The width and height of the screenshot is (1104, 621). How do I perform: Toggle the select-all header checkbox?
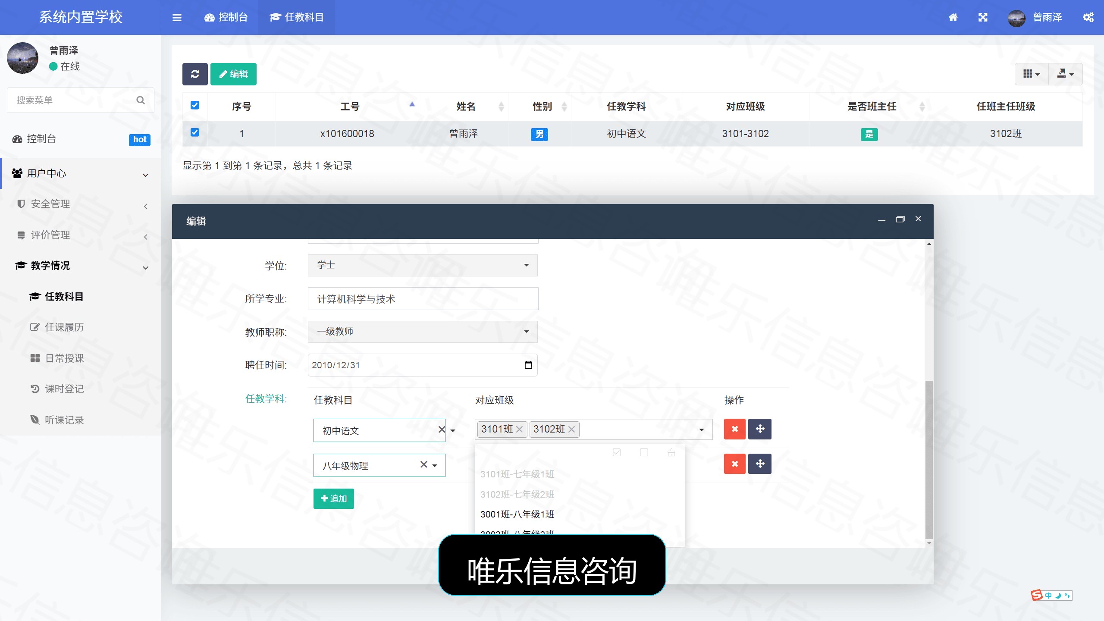[195, 105]
